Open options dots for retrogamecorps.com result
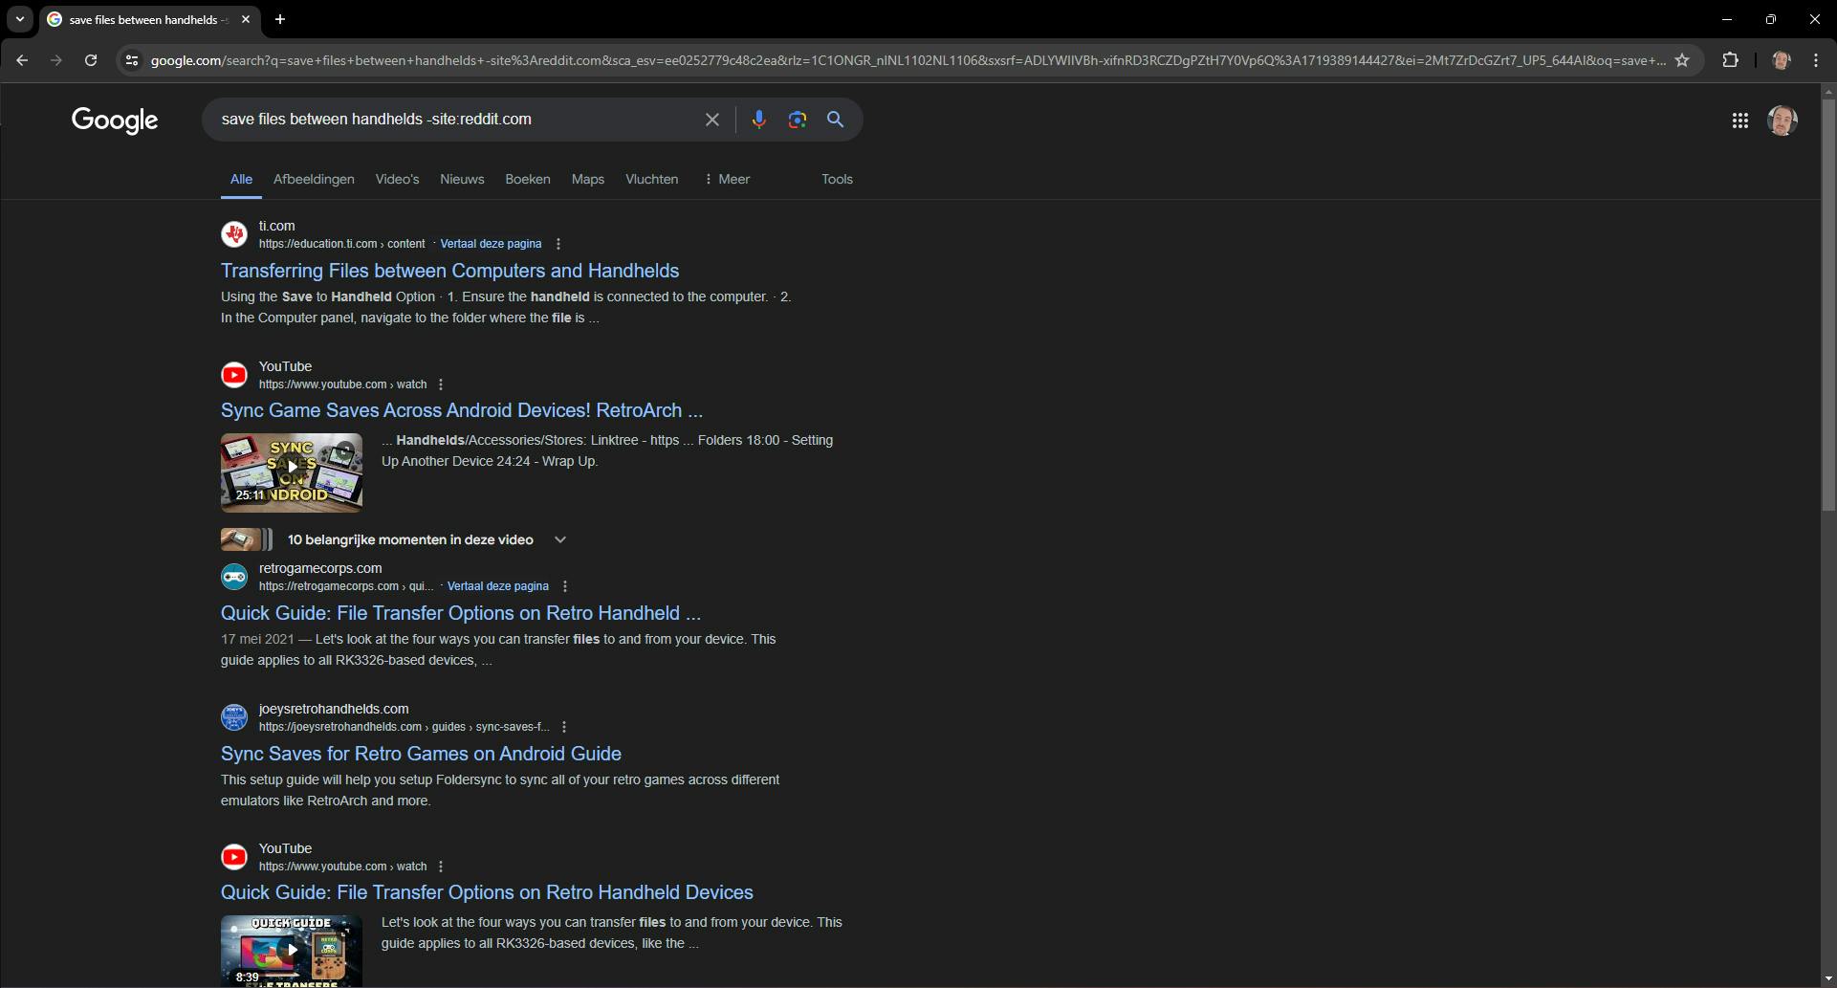Viewport: 1837px width, 988px height. coord(565,586)
